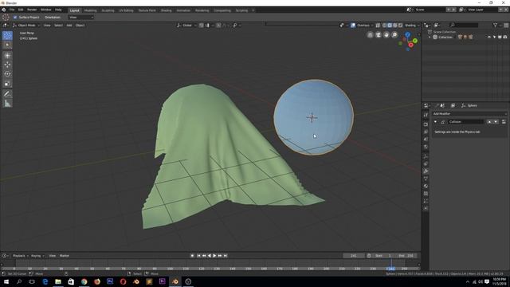Open the Material properties tab
Image resolution: width=510 pixels, height=287 pixels.
coord(426,186)
